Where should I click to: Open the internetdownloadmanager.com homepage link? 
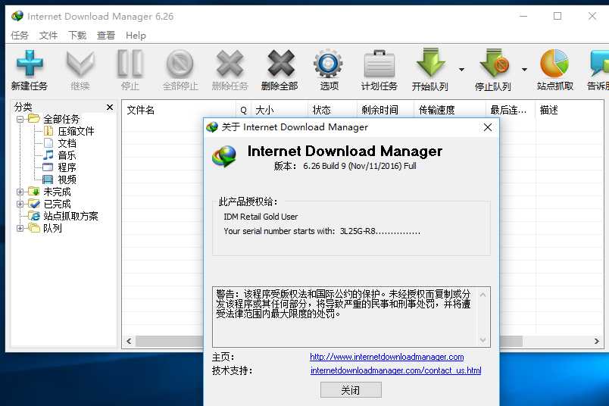(387, 357)
